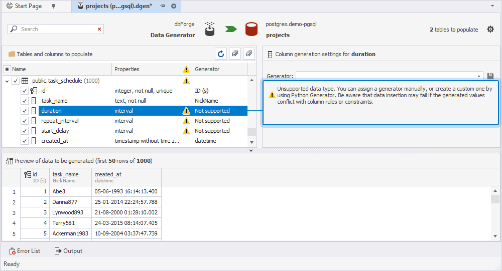Uncheck the repeat_interval column checkbox

(24, 121)
